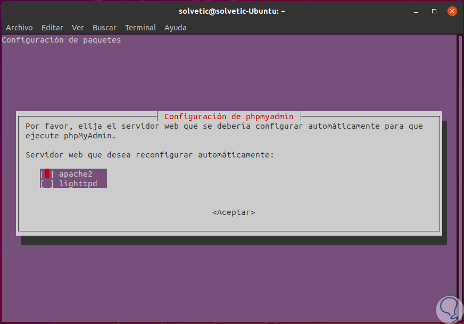Click the terminal vertical scrollbar
464x324 pixels.
[x=460, y=178]
